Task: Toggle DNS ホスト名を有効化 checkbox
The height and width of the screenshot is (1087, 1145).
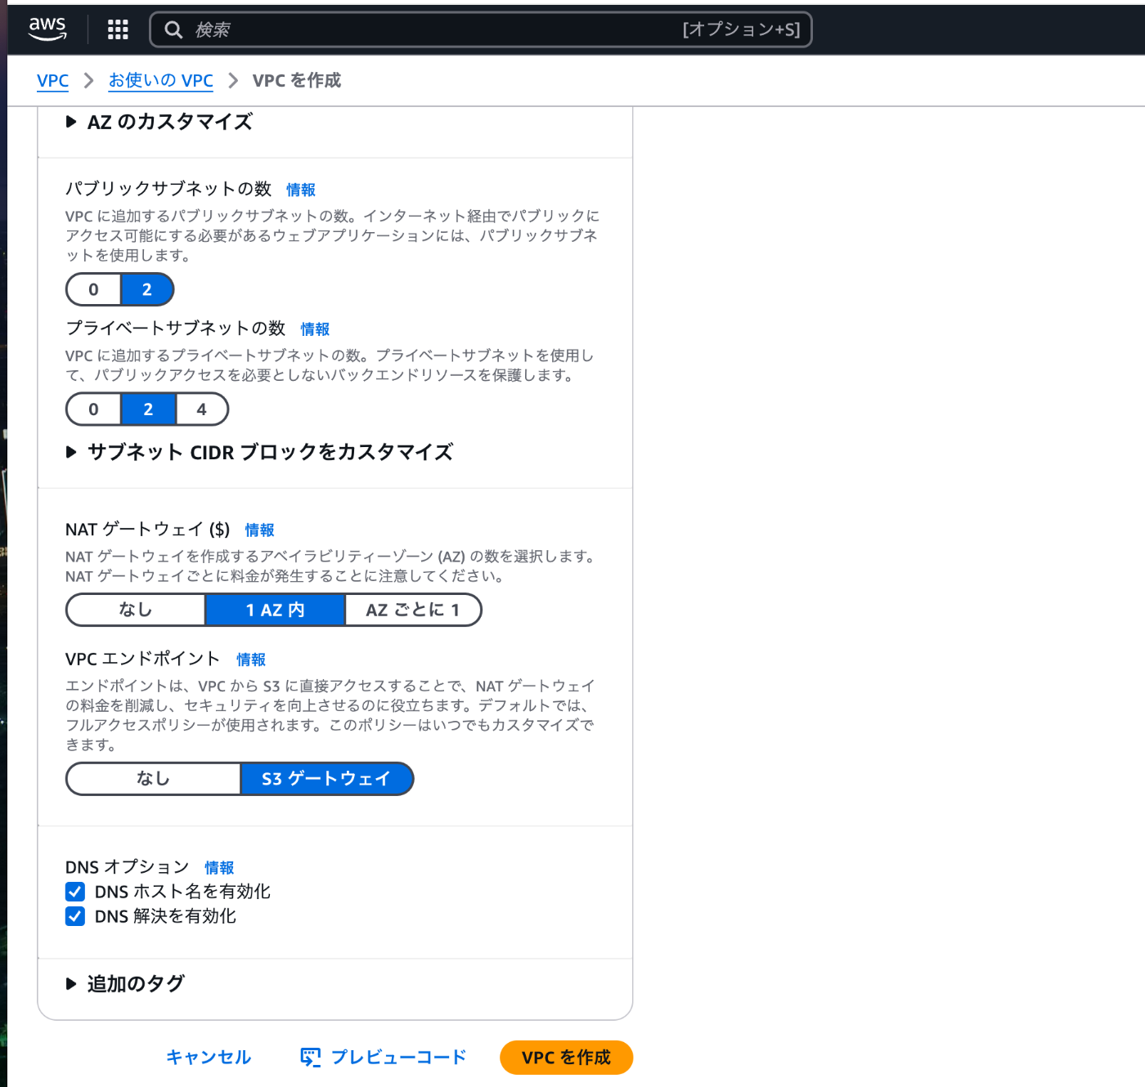Action: click(75, 892)
